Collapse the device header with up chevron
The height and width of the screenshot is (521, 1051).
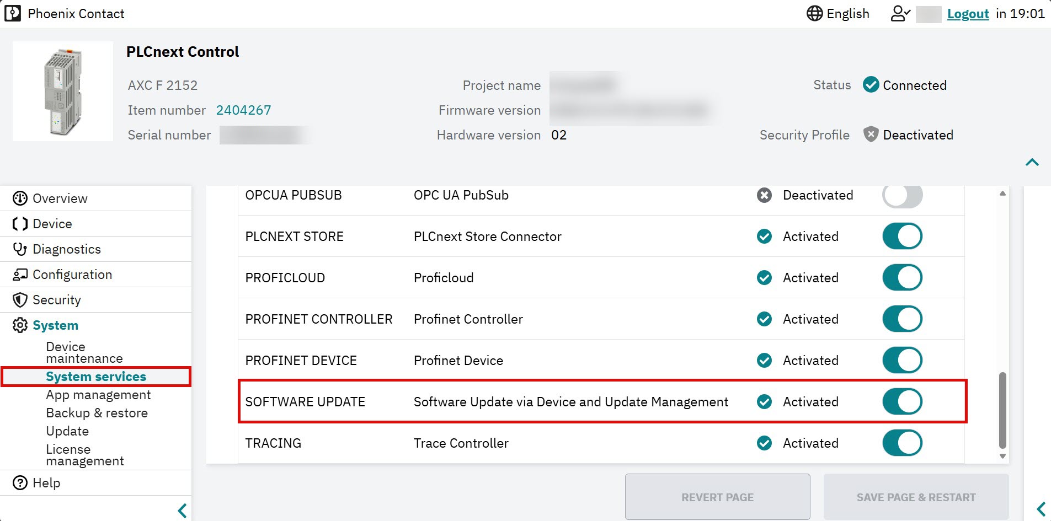[x=1032, y=162]
